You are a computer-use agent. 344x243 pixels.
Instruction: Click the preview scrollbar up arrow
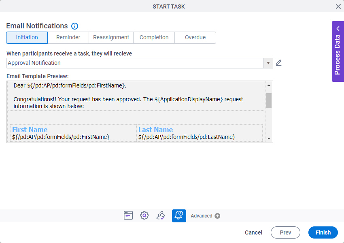pos(269,85)
